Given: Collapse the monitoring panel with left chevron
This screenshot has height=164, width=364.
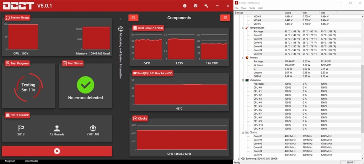Looking at the screenshot, I should coord(121,19).
